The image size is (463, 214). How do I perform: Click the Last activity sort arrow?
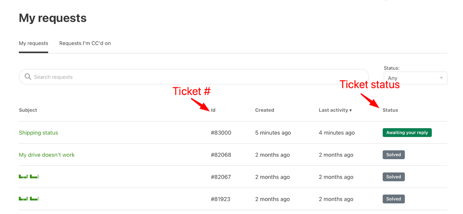click(x=350, y=110)
